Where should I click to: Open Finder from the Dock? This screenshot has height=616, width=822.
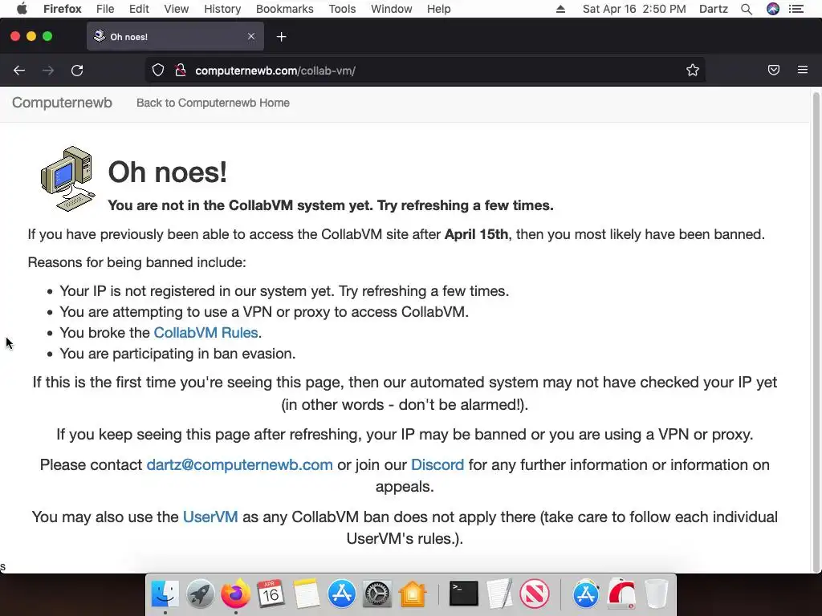pos(165,594)
